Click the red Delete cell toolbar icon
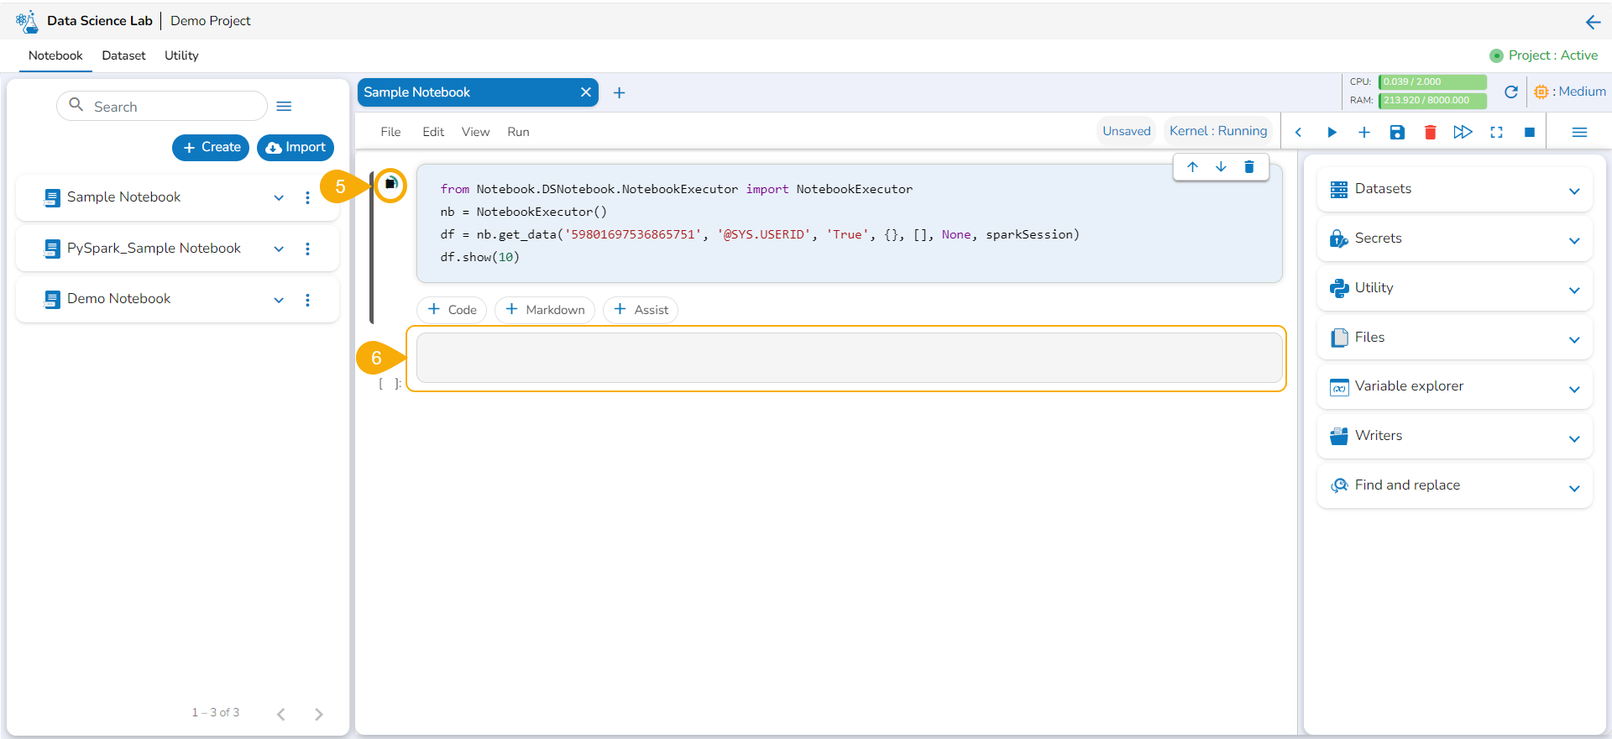 click(1430, 133)
